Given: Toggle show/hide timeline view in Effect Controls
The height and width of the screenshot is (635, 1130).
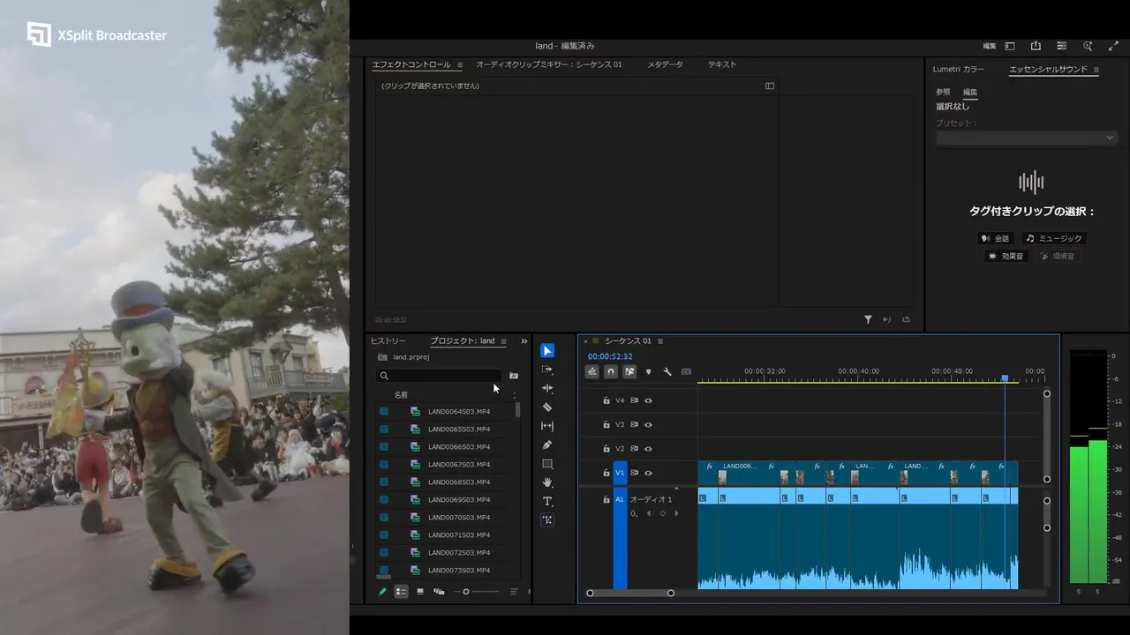Looking at the screenshot, I should point(770,86).
